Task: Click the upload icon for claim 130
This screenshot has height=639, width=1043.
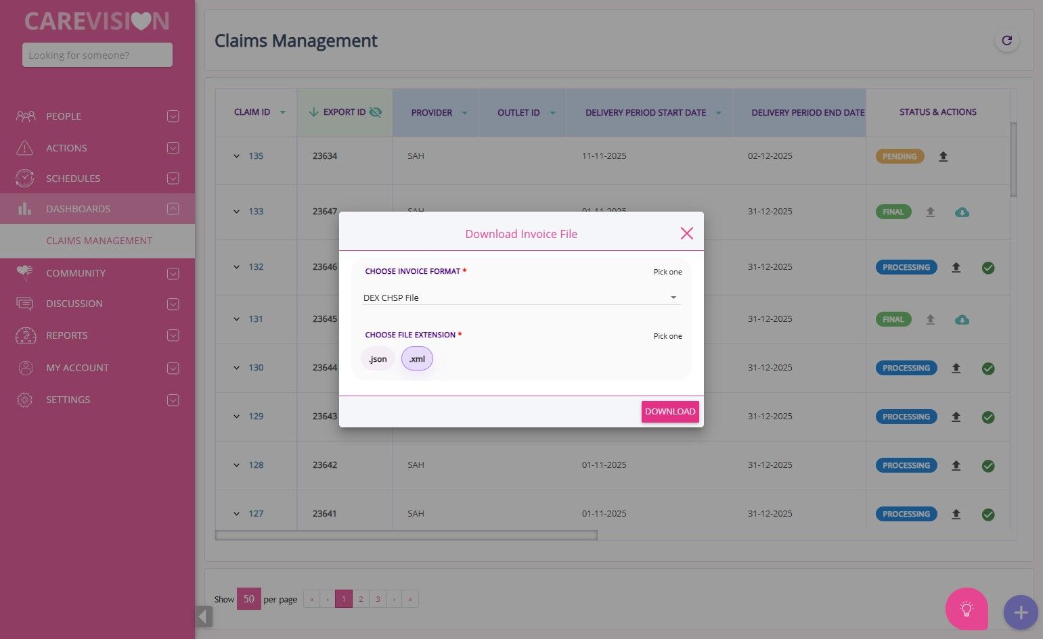Action: click(x=956, y=368)
